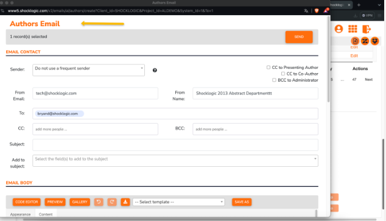Click the Brave rewards triangle icon
Viewport: 386px width, 221px height.
[326, 10]
